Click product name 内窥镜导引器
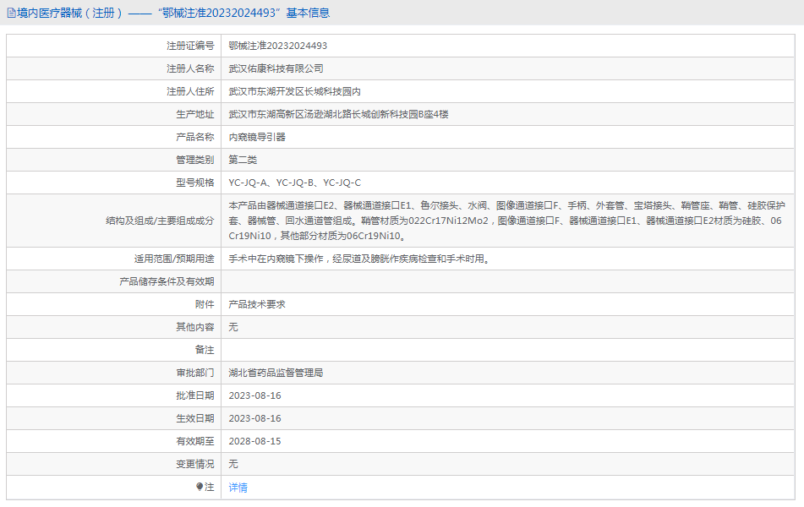 point(257,137)
